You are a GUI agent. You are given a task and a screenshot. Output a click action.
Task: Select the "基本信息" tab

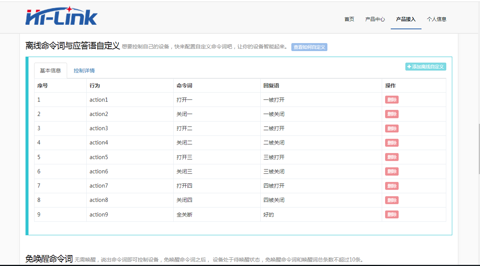coord(50,70)
